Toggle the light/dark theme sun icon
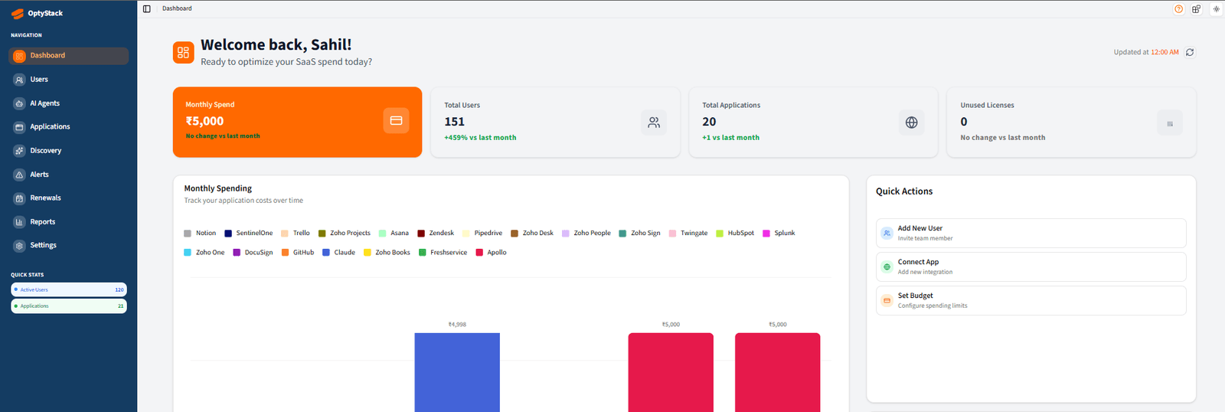Viewport: 1225px width, 412px height. click(1216, 9)
